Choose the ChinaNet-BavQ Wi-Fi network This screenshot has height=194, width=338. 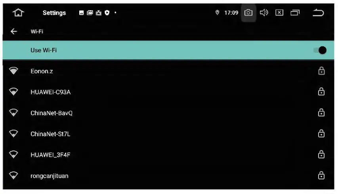pos(168,113)
